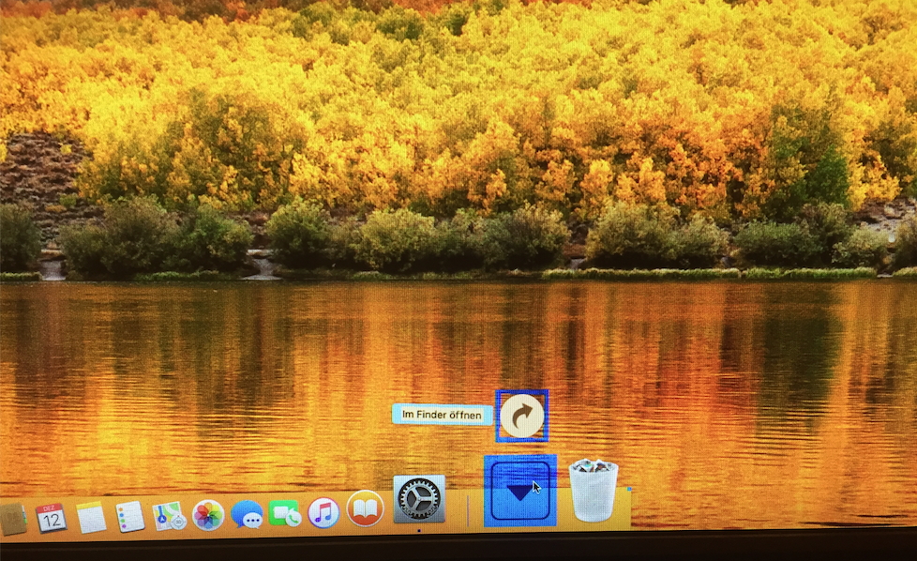Open System Preferences gear icon
This screenshot has width=917, height=561.
tap(419, 499)
